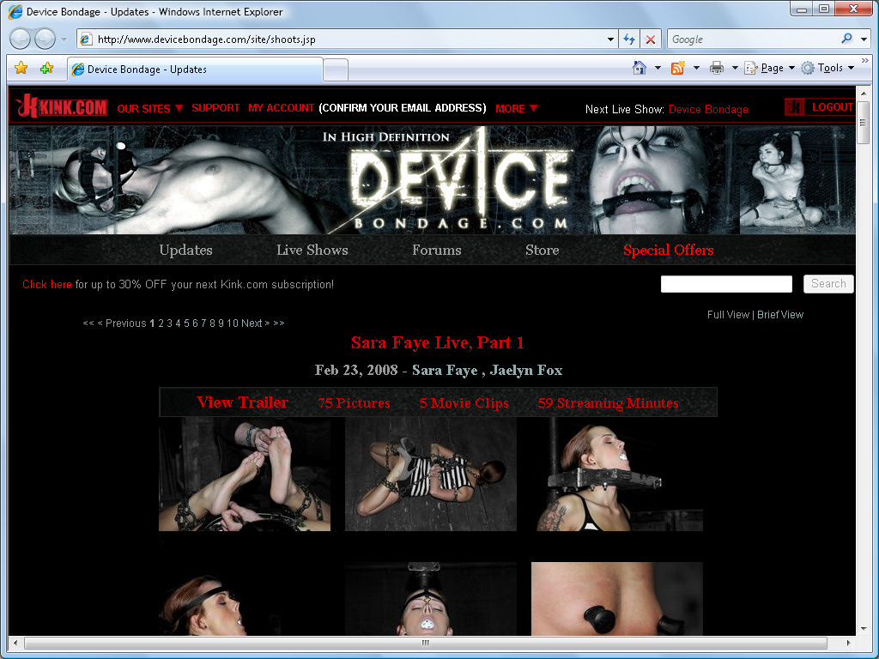Expand the Print options dropdown arrow
The image size is (879, 659).
735,68
